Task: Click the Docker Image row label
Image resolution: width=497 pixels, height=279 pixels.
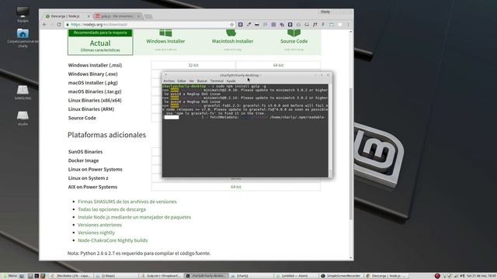Action: pos(83,160)
